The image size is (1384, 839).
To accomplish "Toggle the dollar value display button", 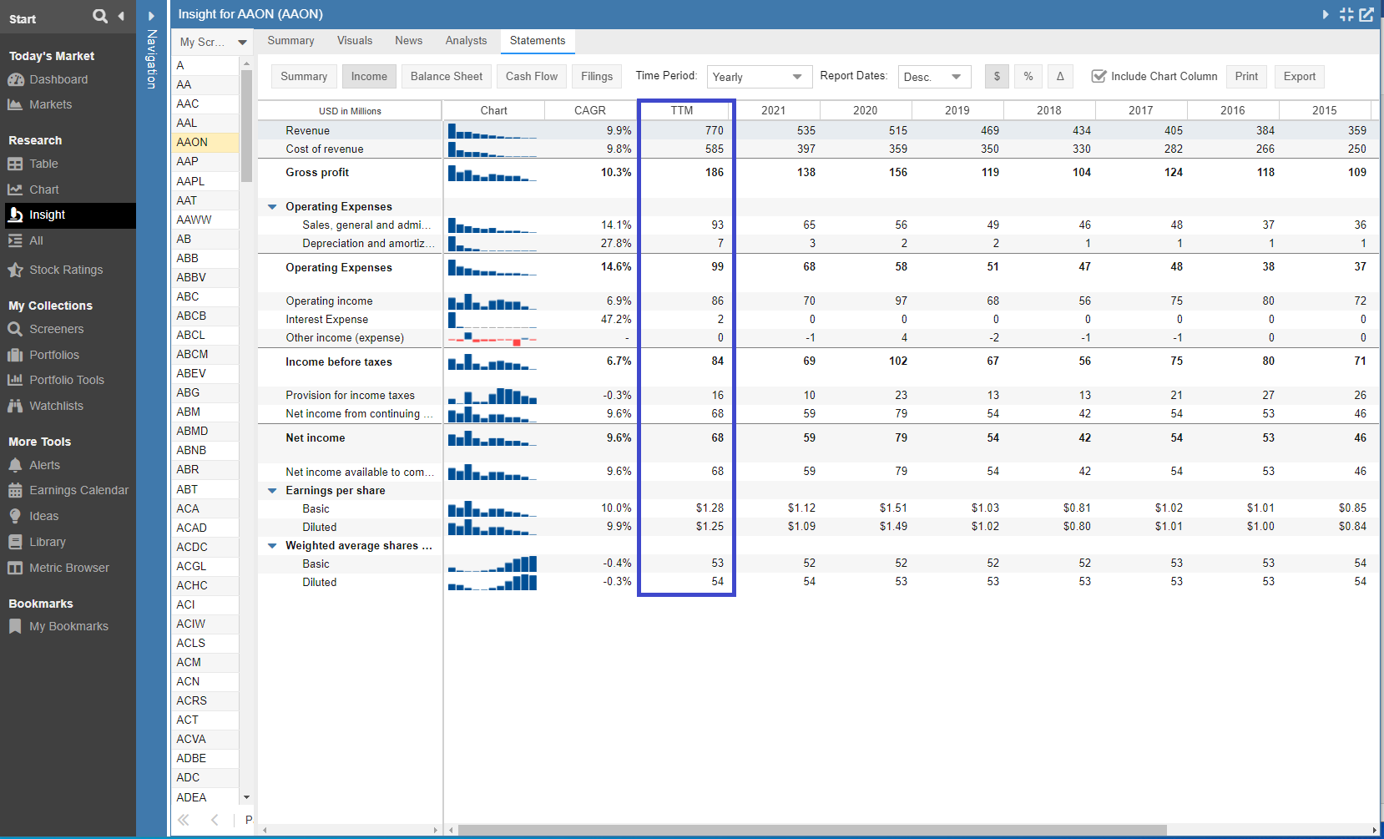I will tap(997, 76).
